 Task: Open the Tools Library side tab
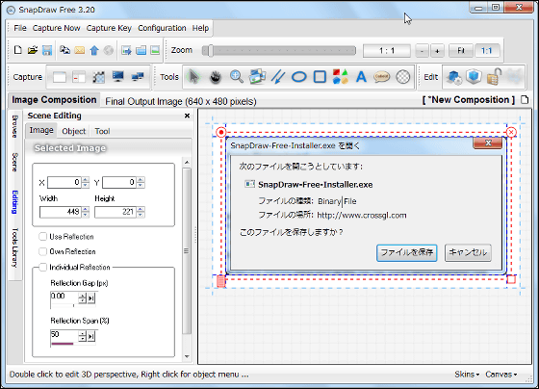[x=14, y=247]
